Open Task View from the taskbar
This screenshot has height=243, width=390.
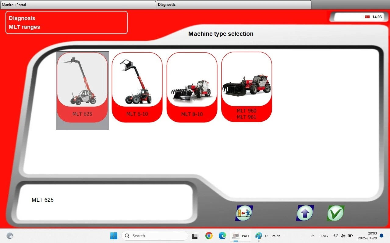[195, 236]
